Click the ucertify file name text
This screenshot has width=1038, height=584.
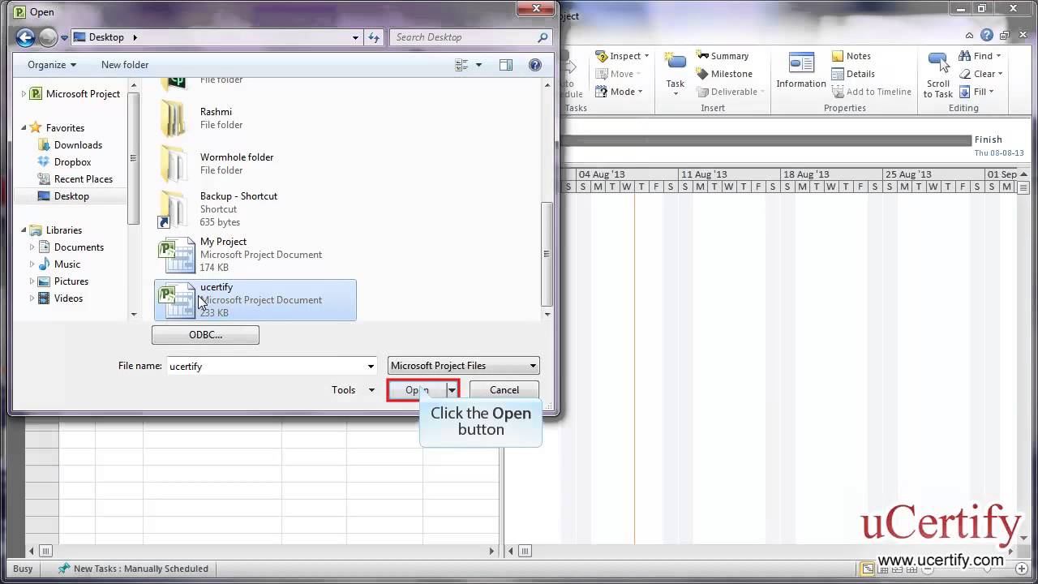[217, 287]
